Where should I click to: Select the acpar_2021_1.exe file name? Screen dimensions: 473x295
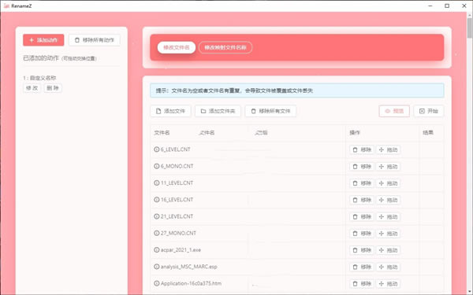click(x=181, y=250)
